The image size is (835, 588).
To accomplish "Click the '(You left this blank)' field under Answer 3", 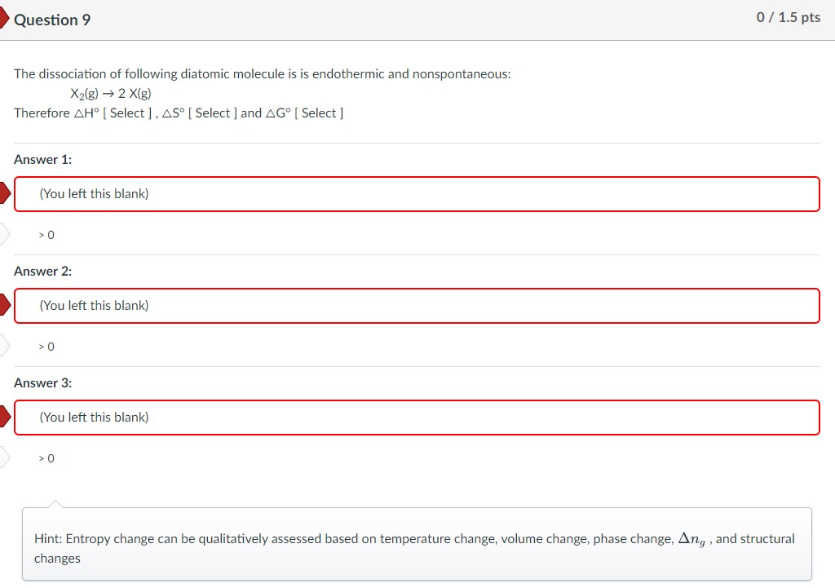I will click(x=417, y=417).
